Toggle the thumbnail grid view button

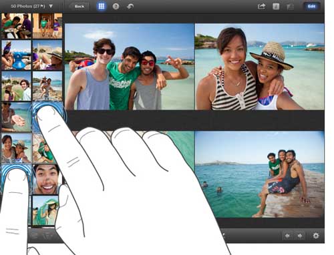[102, 6]
